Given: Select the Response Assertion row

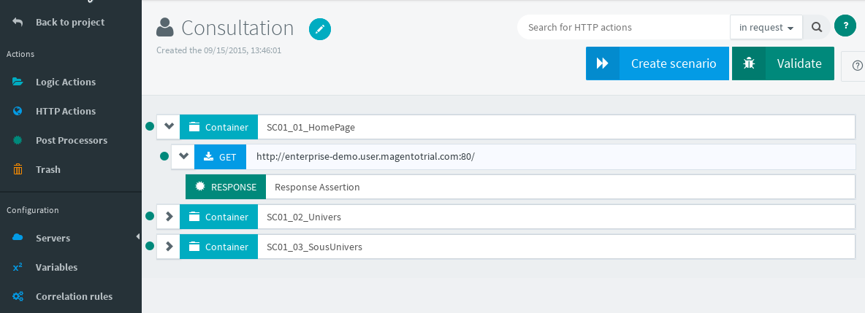Looking at the screenshot, I should coord(559,187).
